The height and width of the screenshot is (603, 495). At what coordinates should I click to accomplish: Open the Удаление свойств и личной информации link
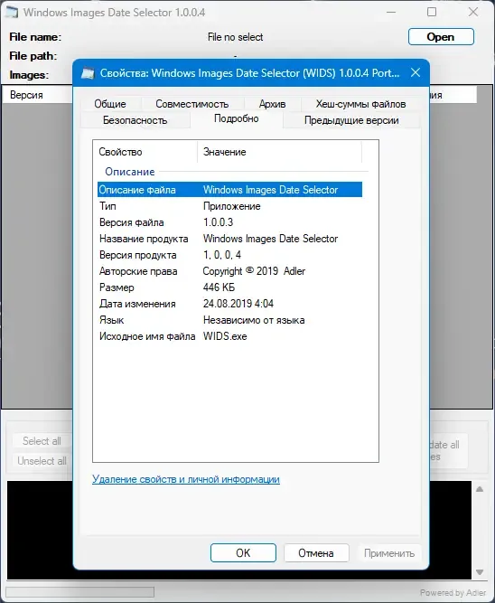186,479
